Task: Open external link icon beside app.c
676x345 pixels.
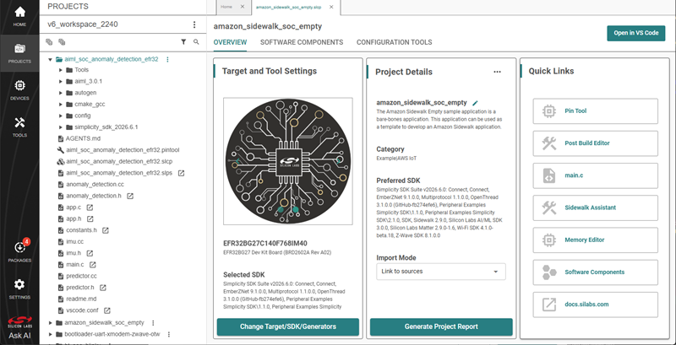Action: [x=90, y=208]
